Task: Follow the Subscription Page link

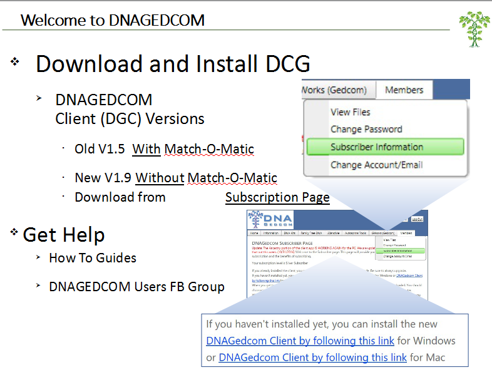Action: 277,197
